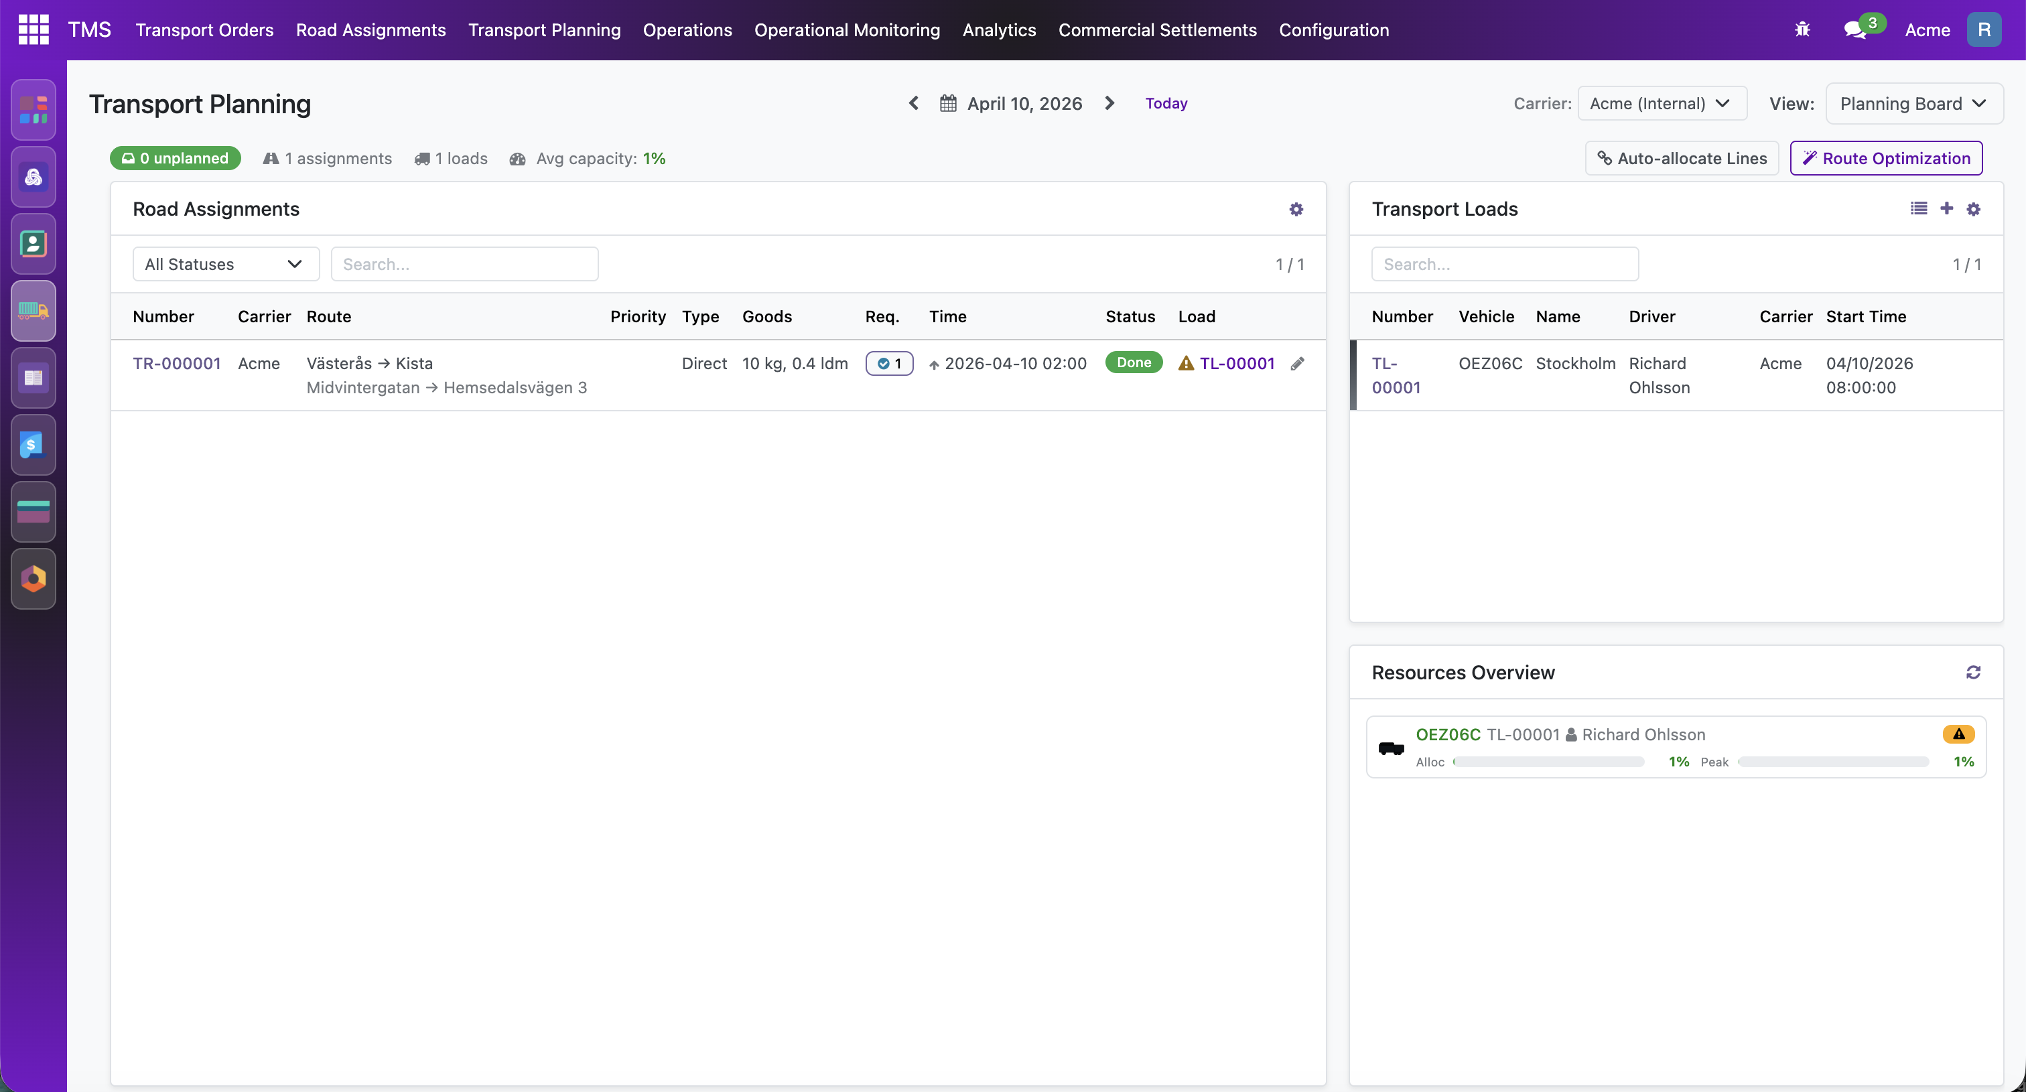
Task: Click the Alloc capacity bar for OEZ06C
Action: (1548, 762)
